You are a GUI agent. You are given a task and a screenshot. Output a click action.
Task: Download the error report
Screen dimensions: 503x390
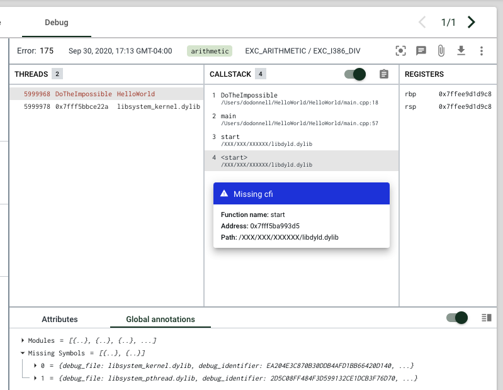[461, 51]
